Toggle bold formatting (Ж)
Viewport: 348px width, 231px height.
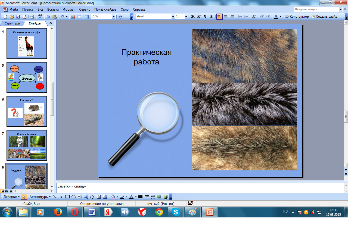click(193, 17)
